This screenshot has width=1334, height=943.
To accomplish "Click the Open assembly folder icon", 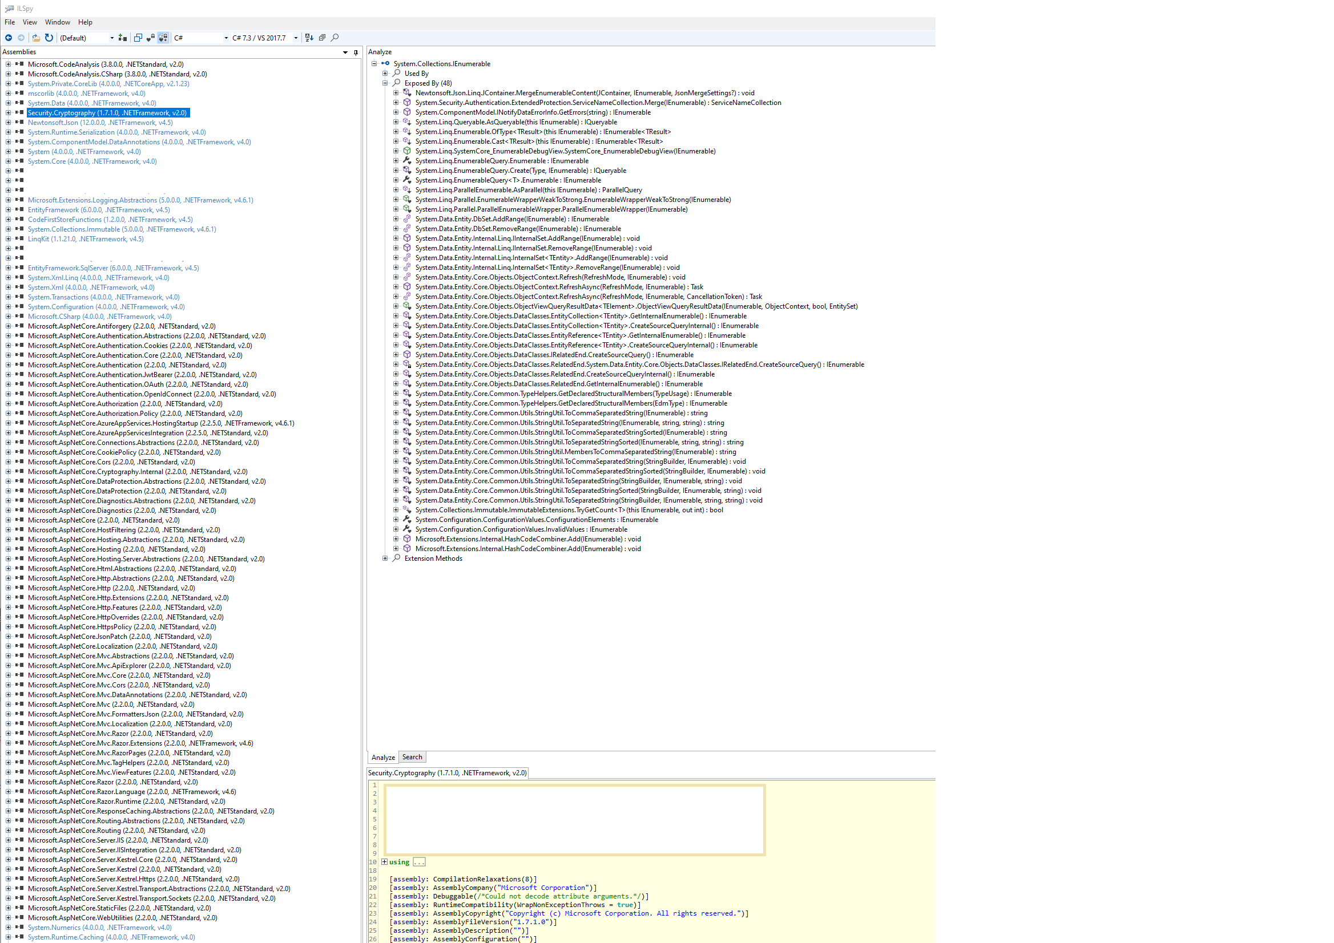I will tap(36, 38).
